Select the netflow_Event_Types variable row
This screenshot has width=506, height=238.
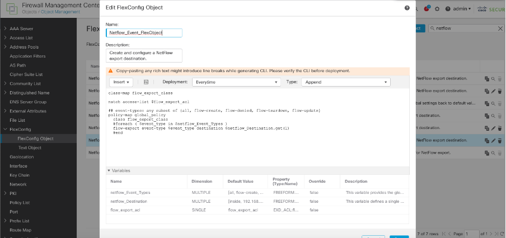click(x=257, y=193)
